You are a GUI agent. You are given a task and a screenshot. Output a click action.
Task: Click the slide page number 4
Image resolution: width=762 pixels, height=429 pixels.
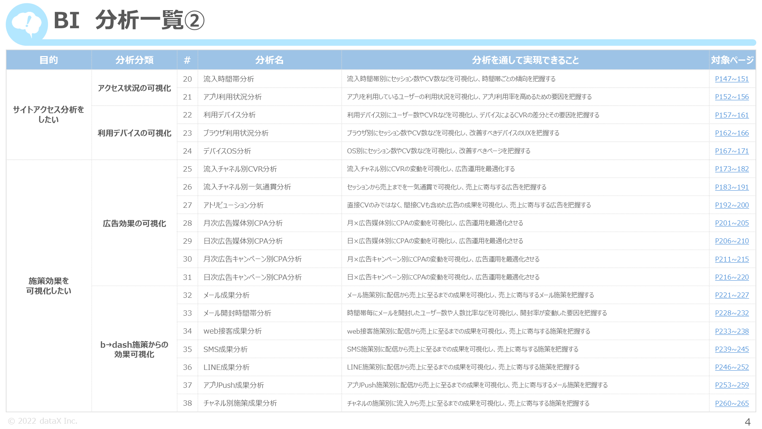(748, 422)
